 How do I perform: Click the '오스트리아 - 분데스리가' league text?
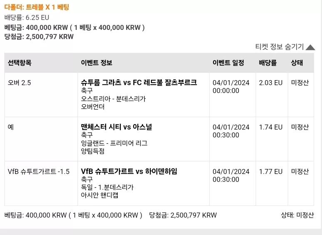pos(113,99)
